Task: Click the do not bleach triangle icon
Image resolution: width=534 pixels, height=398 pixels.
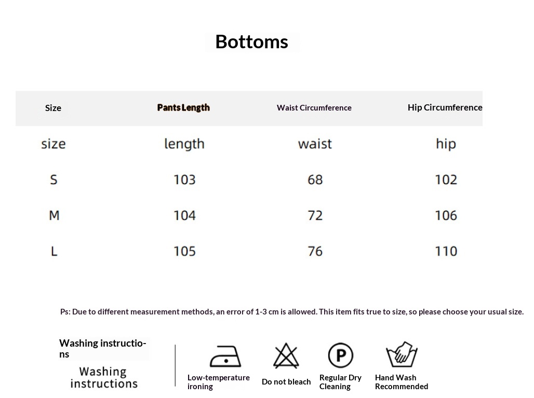Action: pos(286,356)
